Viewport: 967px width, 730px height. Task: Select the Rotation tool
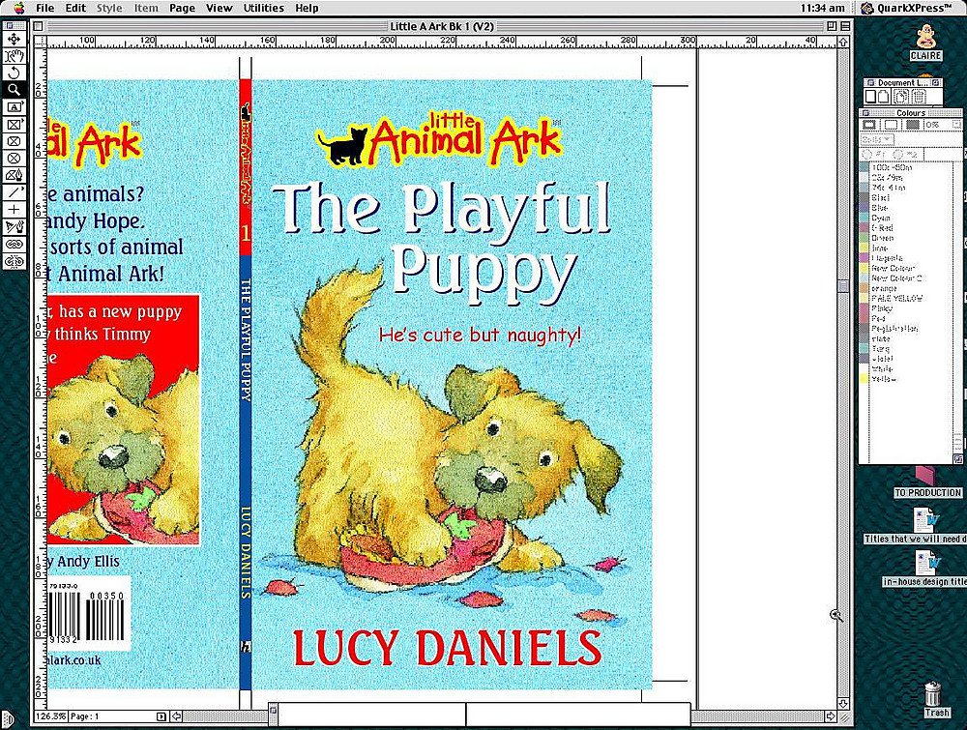[x=14, y=73]
